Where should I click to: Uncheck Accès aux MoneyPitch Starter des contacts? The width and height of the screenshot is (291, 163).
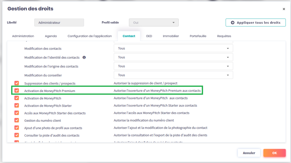[17, 113]
